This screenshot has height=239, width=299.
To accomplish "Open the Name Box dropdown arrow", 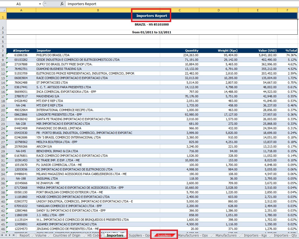I will [40, 4].
